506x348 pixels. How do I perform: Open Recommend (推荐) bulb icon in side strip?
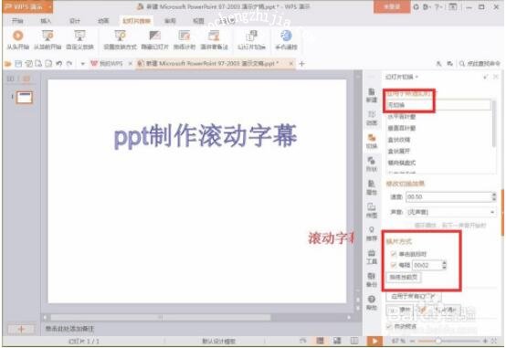pos(372,234)
